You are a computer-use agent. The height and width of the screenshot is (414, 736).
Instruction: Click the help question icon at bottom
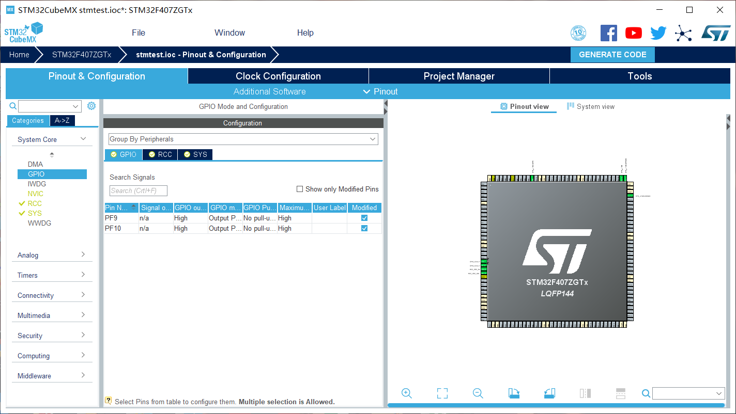click(109, 401)
